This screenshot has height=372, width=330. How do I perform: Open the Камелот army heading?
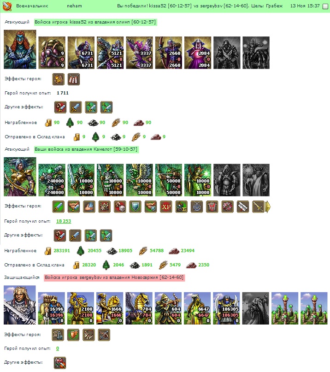[86, 149]
